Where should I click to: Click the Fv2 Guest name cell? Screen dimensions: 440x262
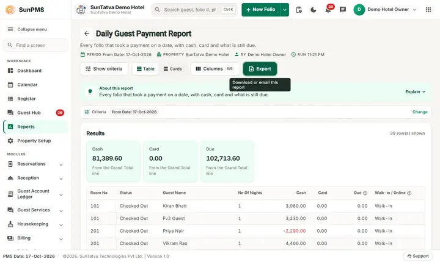click(x=174, y=218)
